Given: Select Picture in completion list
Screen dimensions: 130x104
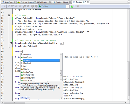Looking at the screenshot, I should (x=26, y=69).
